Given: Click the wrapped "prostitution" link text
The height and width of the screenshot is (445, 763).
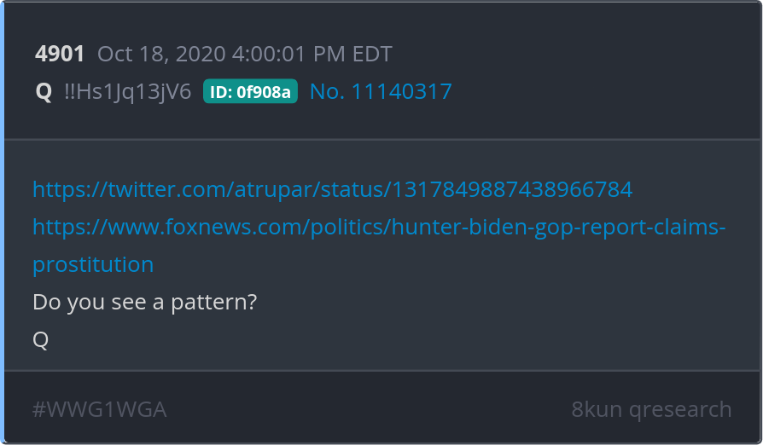Looking at the screenshot, I should tap(93, 265).
